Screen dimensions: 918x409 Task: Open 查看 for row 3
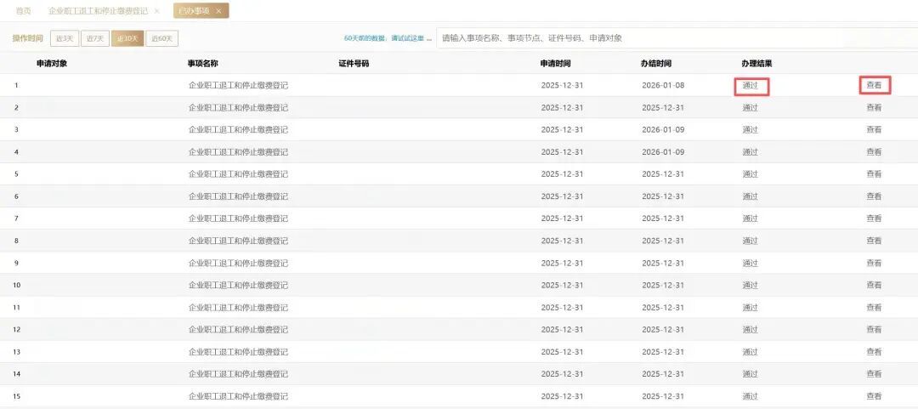(874, 130)
